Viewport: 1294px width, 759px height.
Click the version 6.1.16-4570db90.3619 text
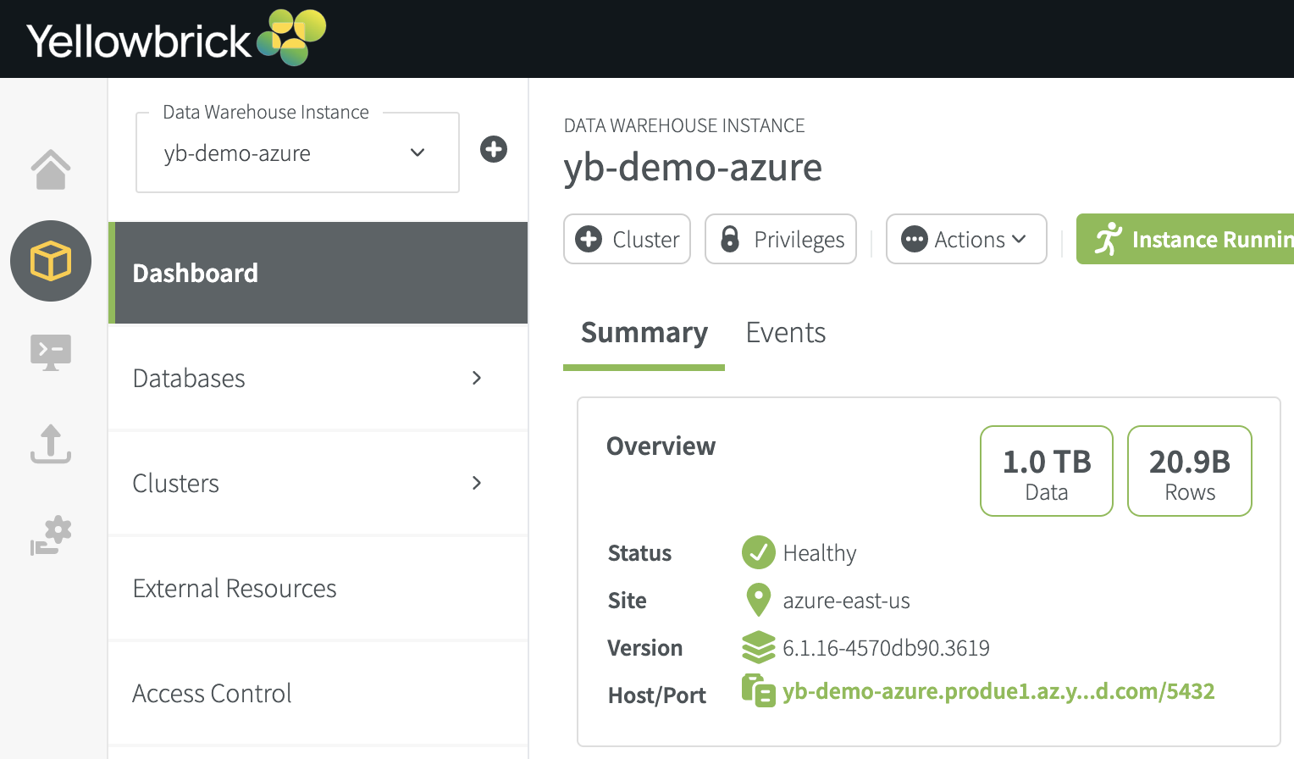tap(886, 648)
